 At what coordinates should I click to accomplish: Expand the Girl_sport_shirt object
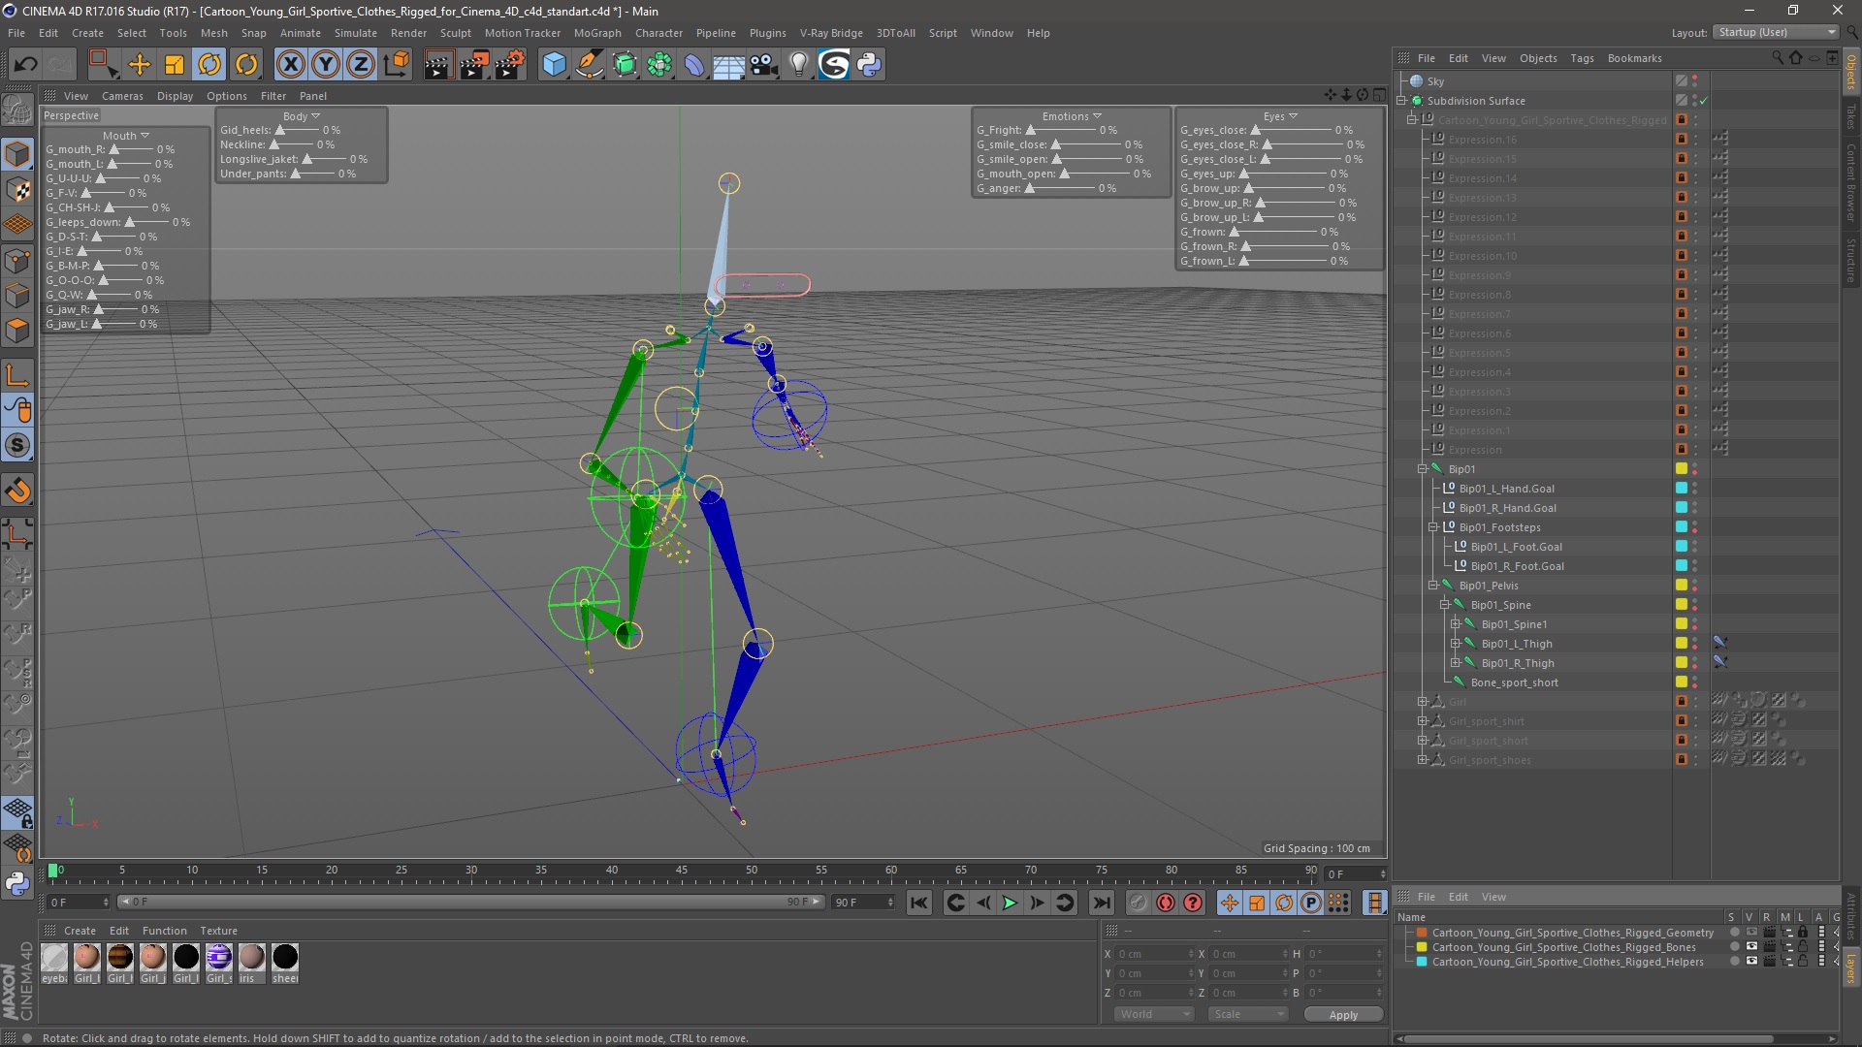[x=1423, y=721]
